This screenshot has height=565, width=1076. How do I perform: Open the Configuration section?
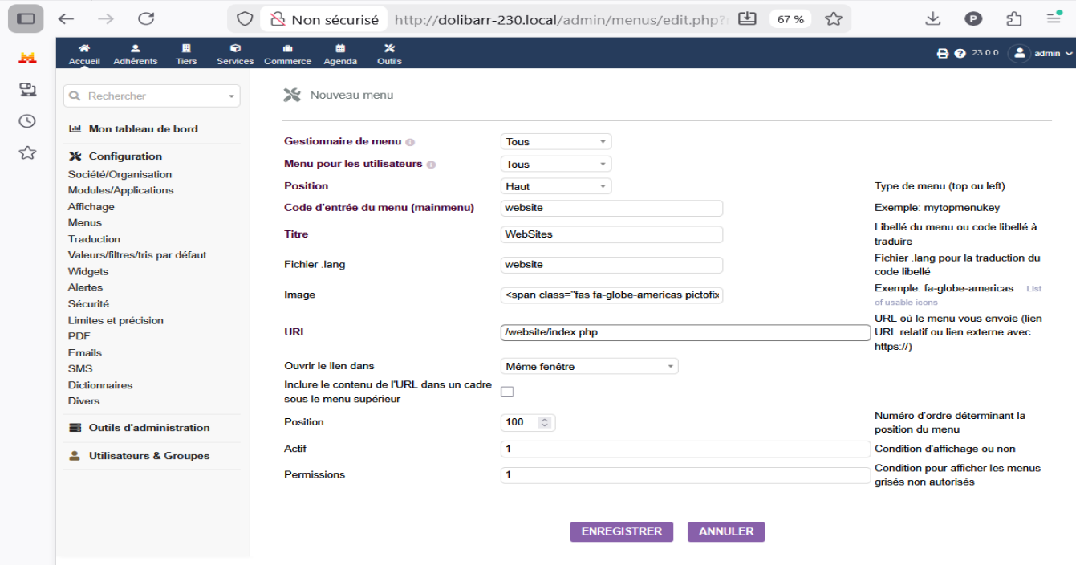[x=125, y=156]
